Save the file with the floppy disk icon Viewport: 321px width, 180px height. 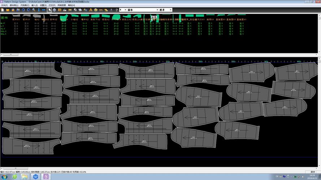(x=13, y=10)
